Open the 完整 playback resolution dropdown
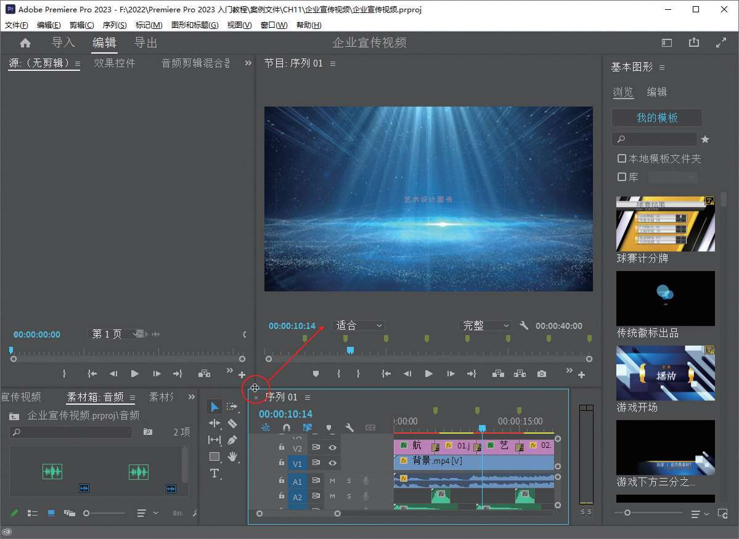 point(486,325)
